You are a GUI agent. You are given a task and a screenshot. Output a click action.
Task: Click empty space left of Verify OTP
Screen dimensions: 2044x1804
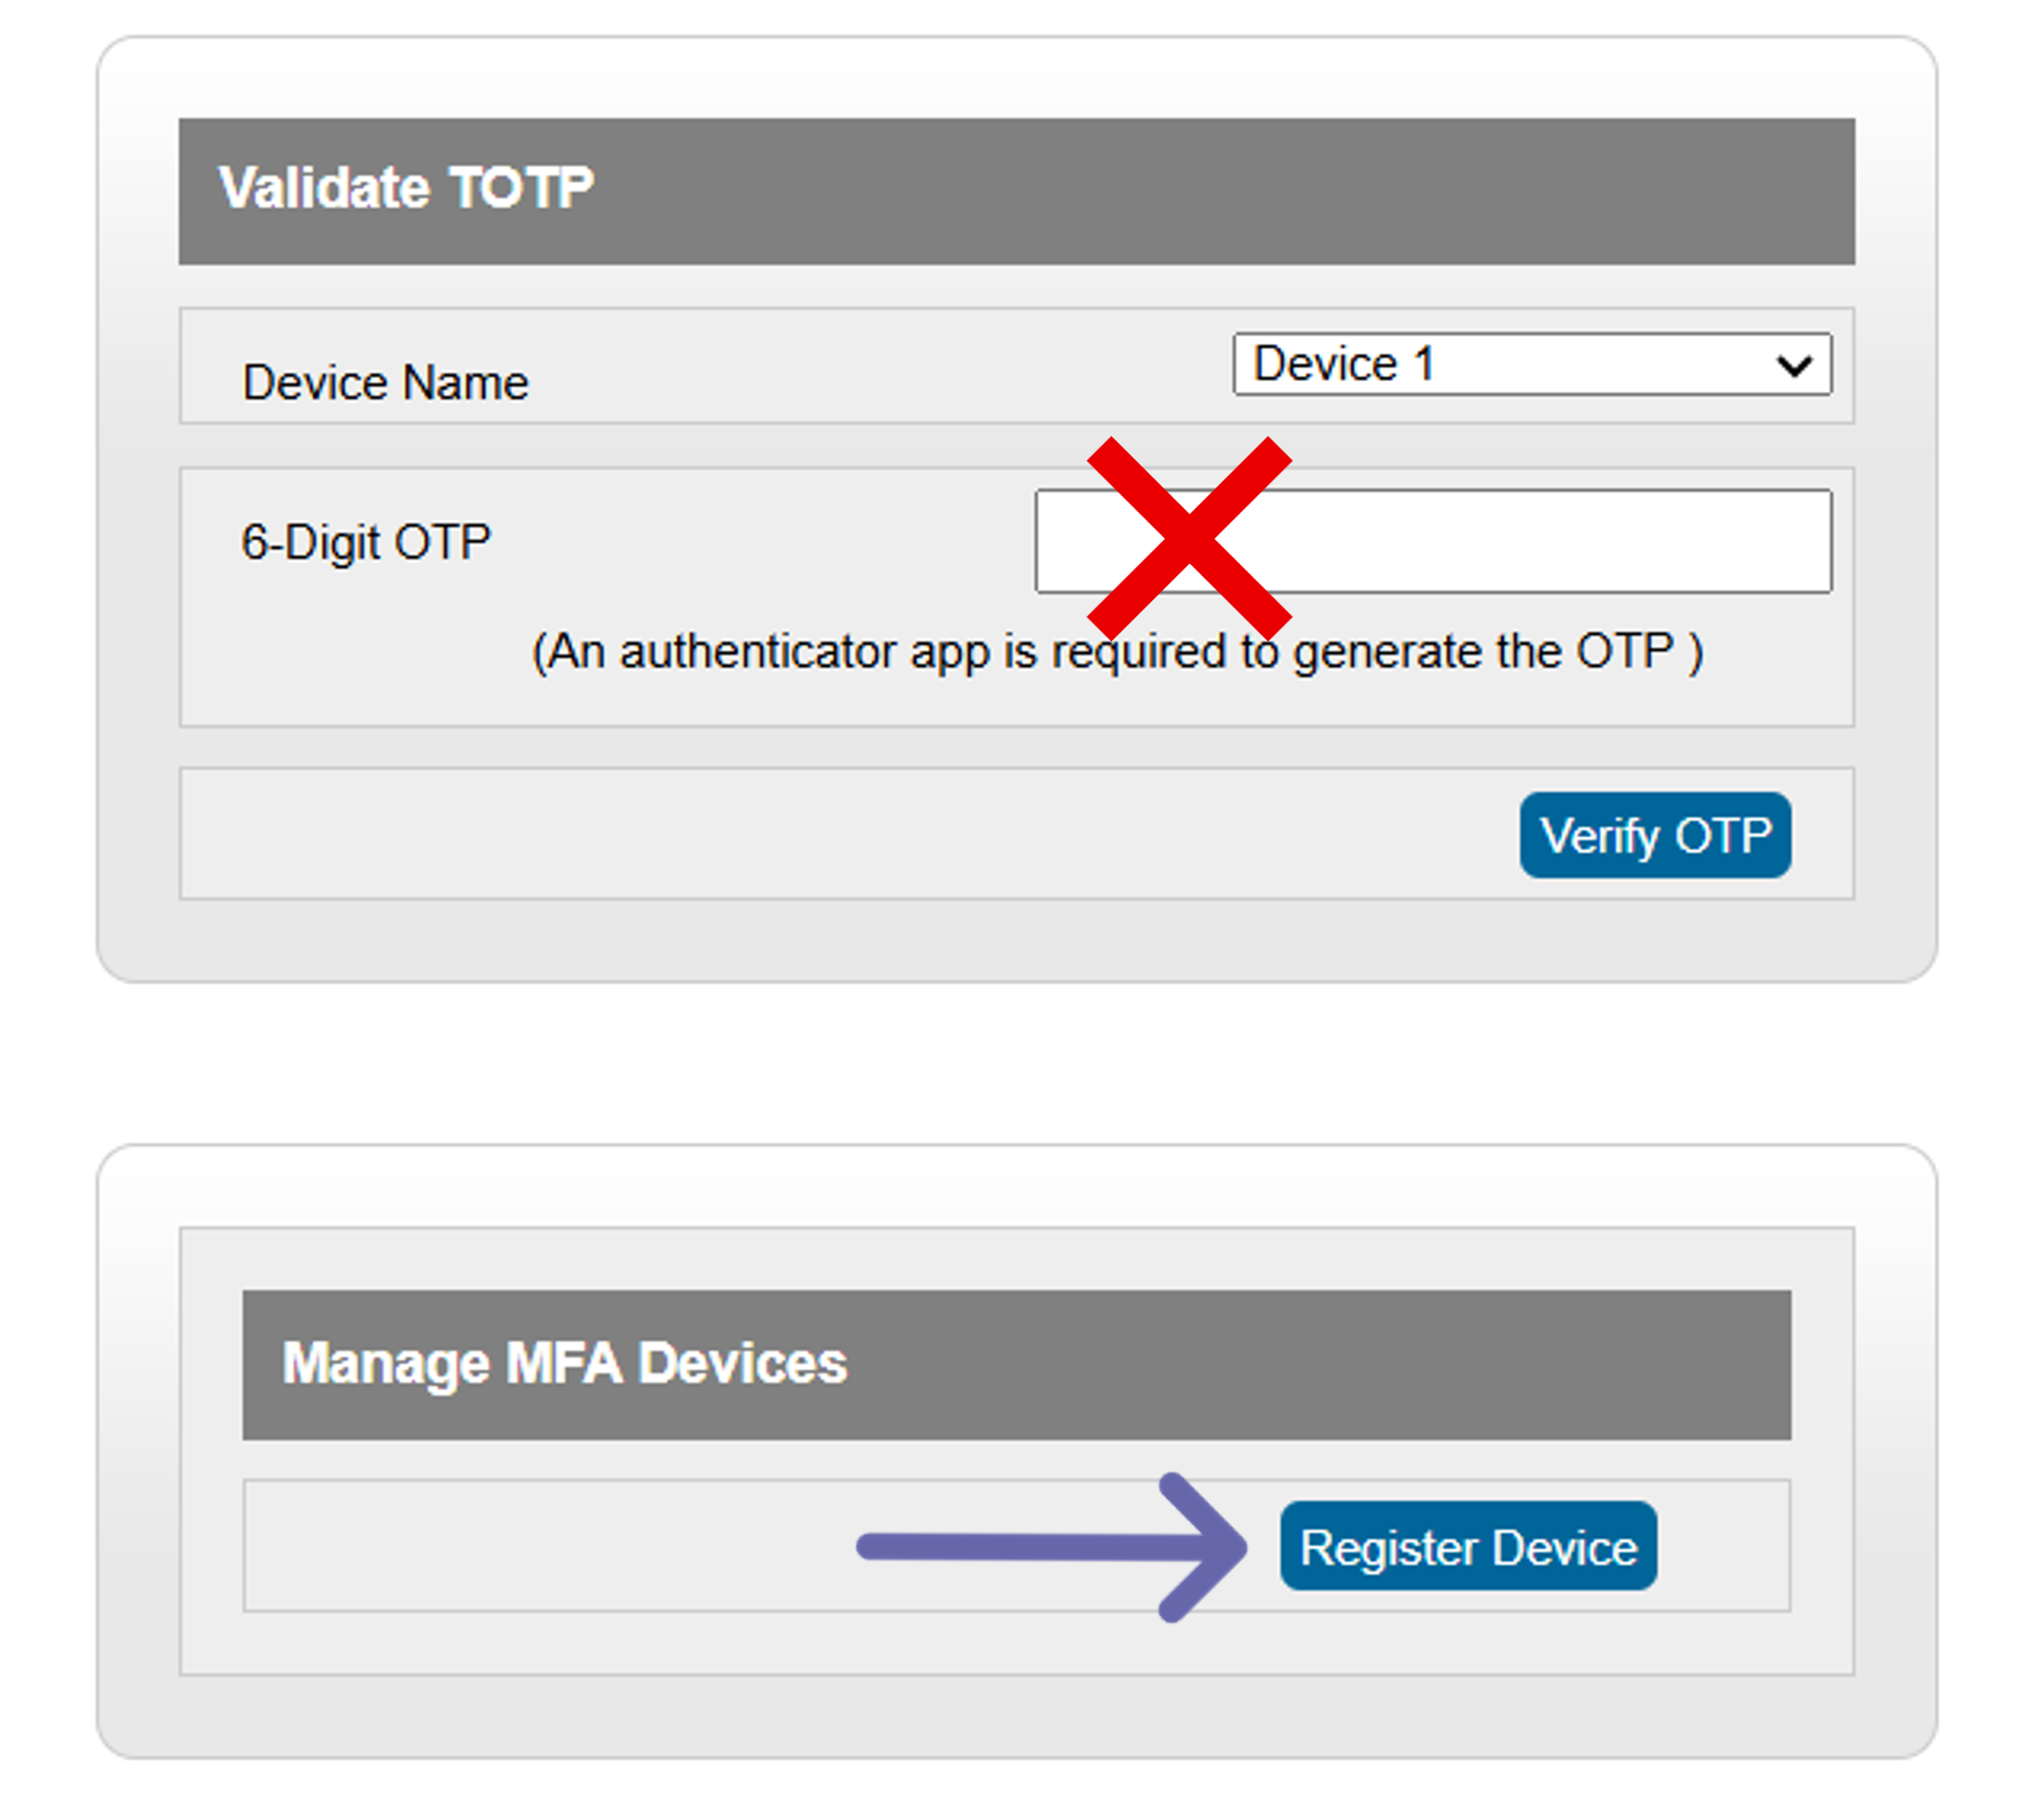pyautogui.click(x=850, y=834)
